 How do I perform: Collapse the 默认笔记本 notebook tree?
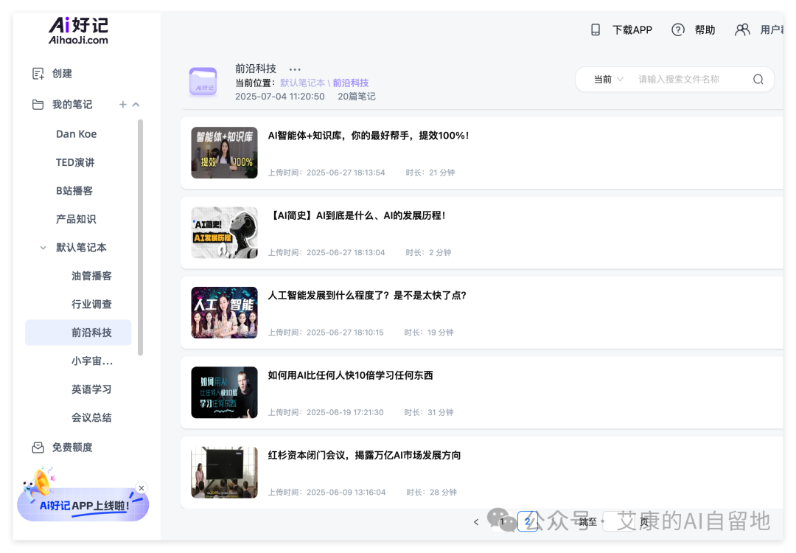[x=43, y=247]
